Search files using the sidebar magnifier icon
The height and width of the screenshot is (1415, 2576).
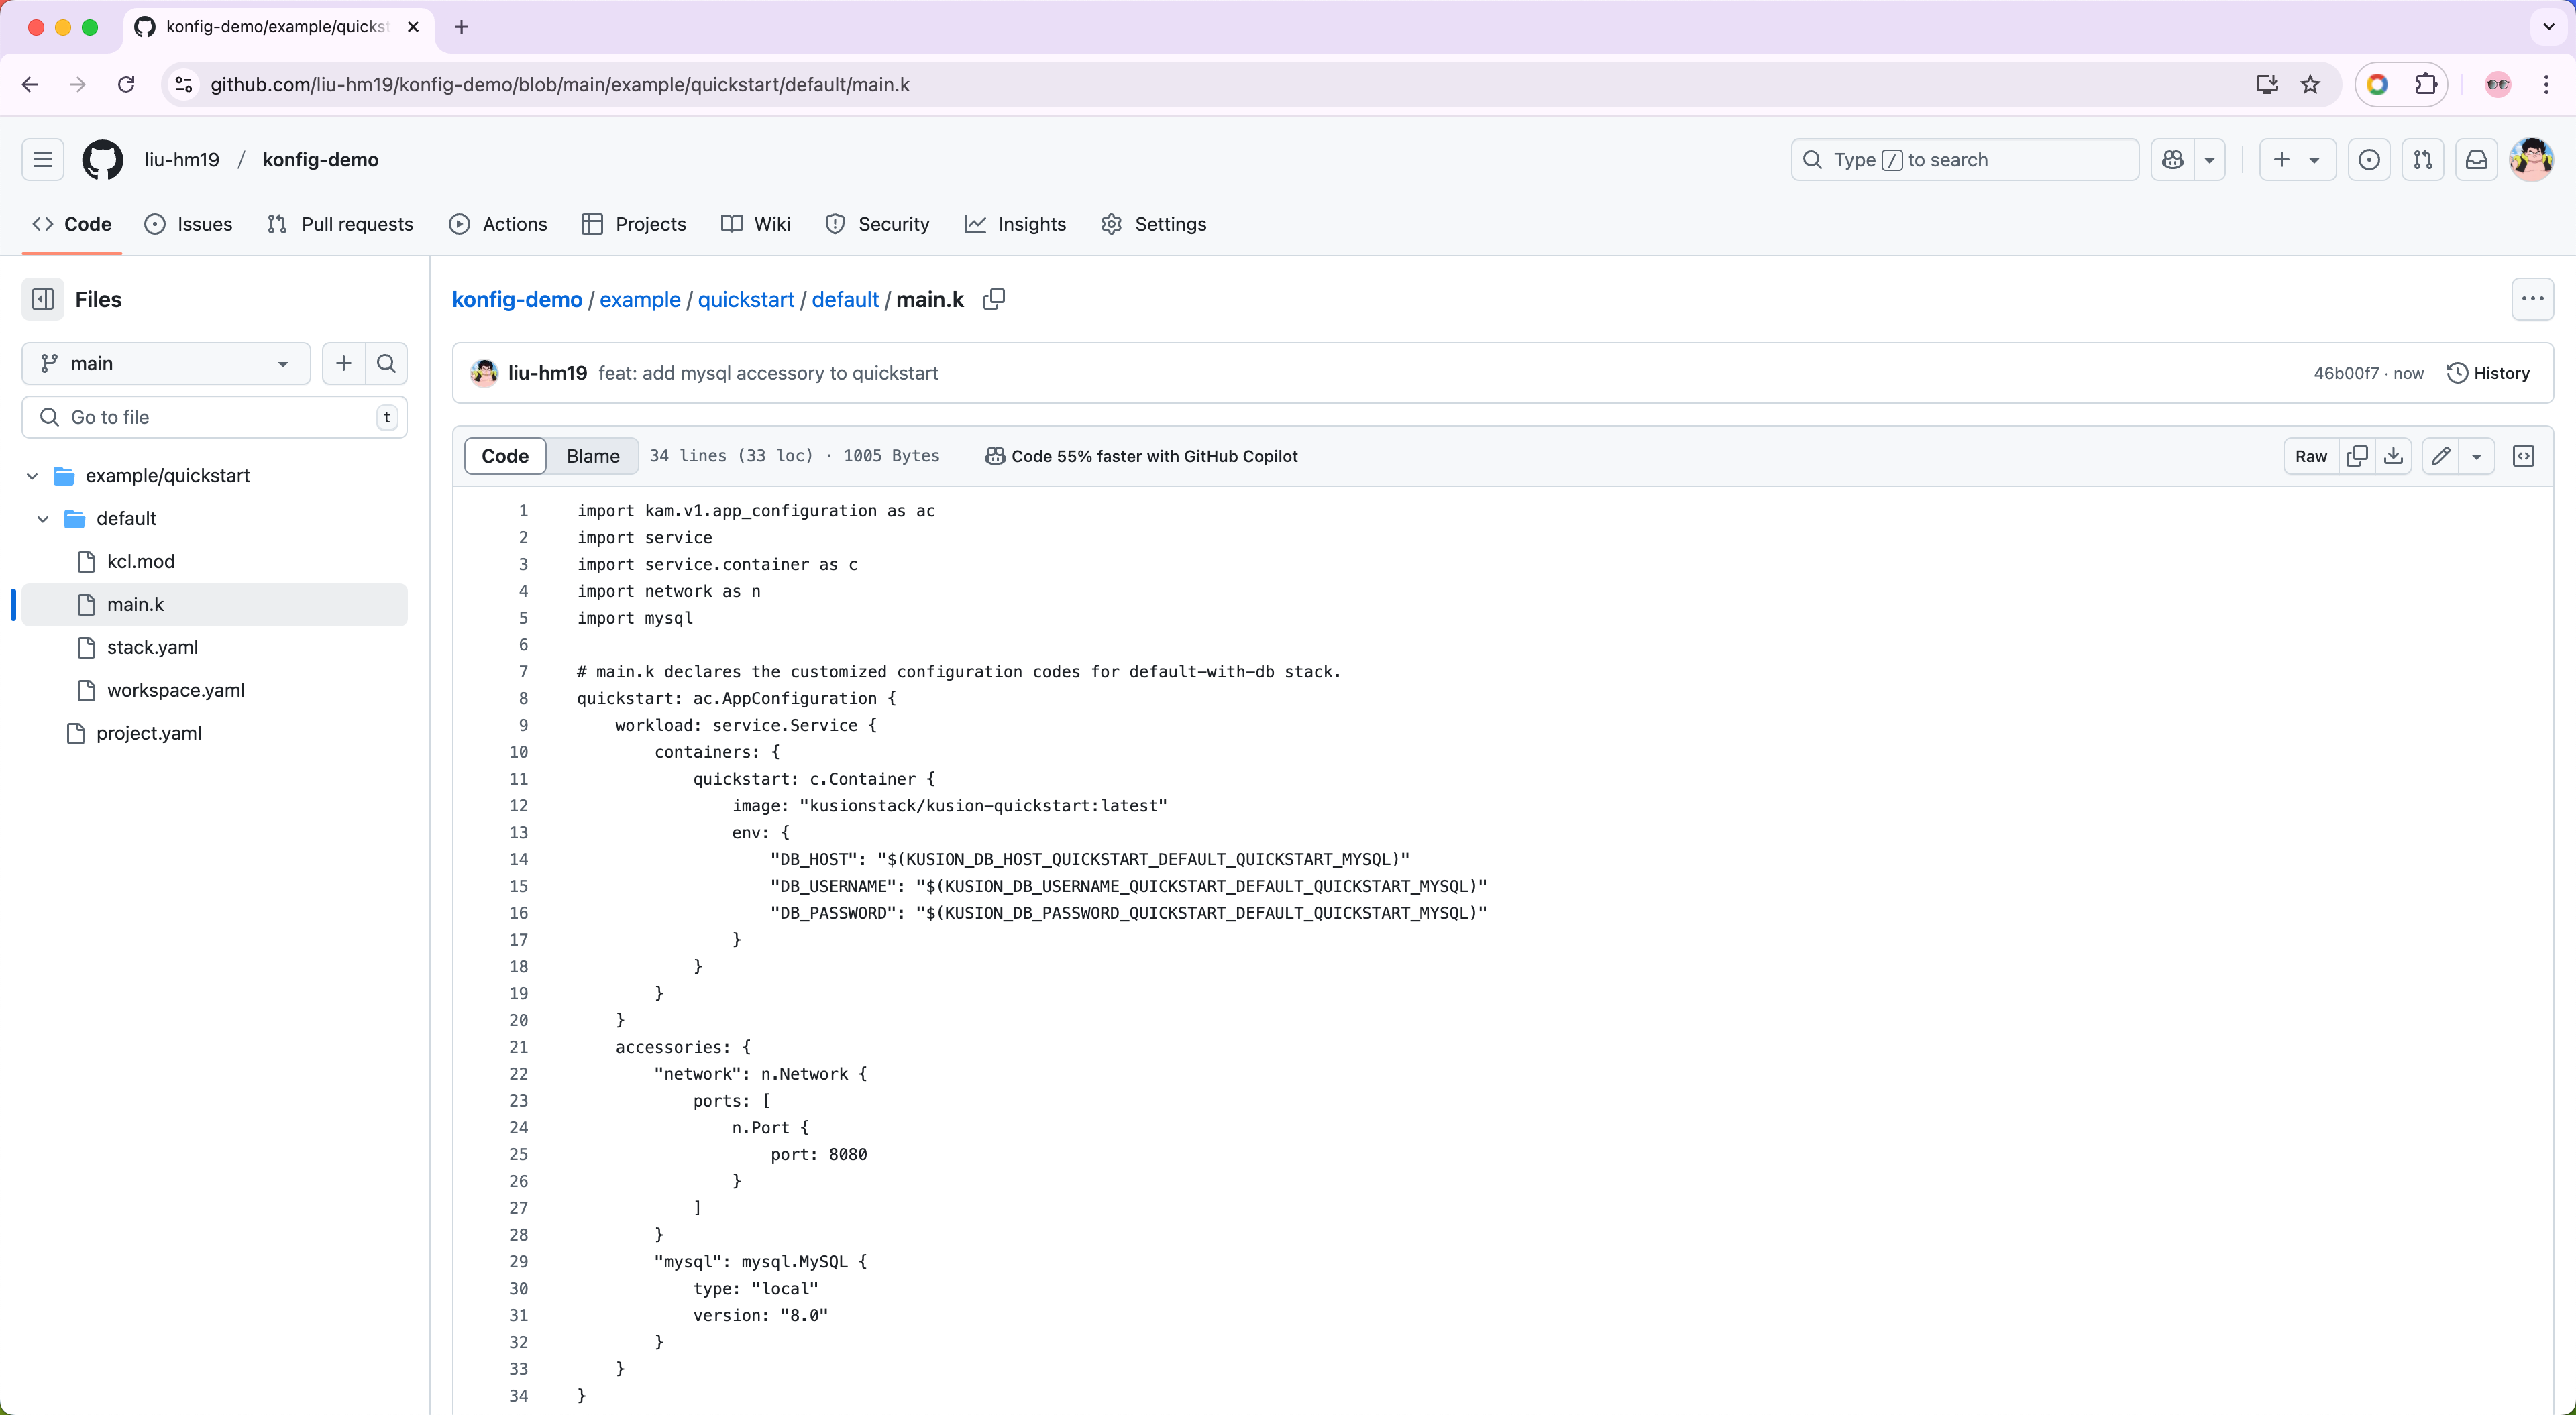click(386, 363)
